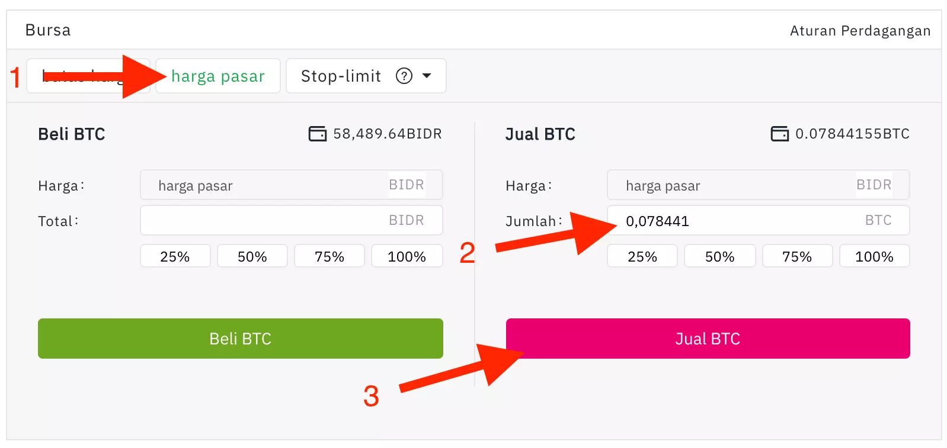Select the harga pasar tab
This screenshot has height=448, width=947.
(217, 76)
